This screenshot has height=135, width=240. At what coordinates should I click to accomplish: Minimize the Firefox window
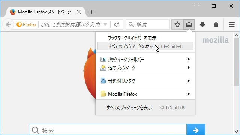(x=196, y=6)
